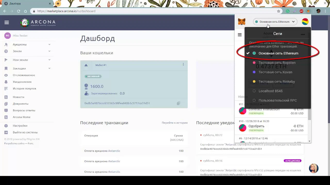
Task: Select Пользовательский RPC option
Action: pos(278,100)
